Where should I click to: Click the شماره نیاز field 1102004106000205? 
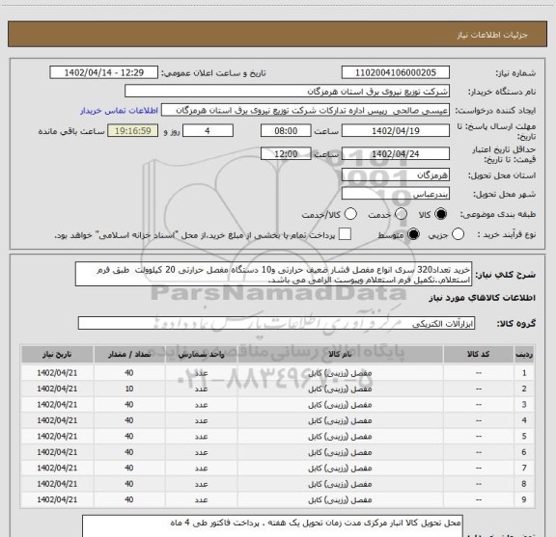(396, 72)
